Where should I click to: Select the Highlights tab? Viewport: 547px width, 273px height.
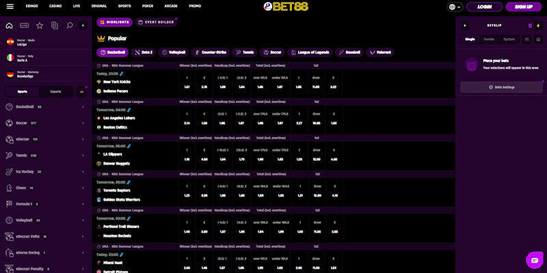tap(114, 23)
